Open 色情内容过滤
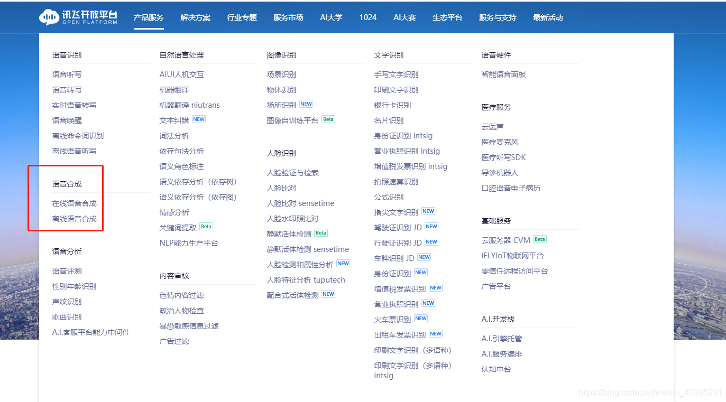Image resolution: width=726 pixels, height=402 pixels. tap(182, 295)
